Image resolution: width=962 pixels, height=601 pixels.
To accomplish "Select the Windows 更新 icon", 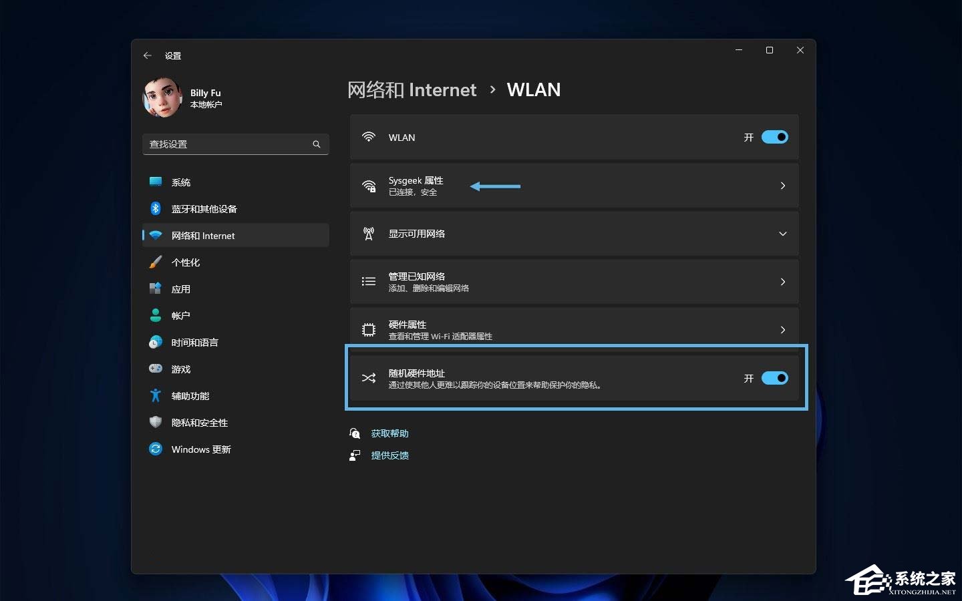I will [155, 449].
